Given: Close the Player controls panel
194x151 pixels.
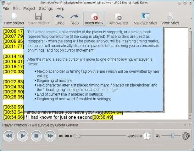Looking at the screenshot, I should click(x=190, y=125).
